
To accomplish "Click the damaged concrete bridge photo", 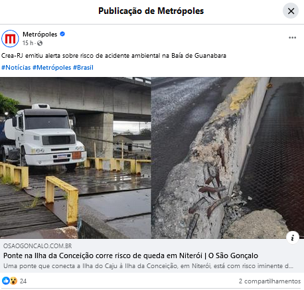I will pos(228,158).
